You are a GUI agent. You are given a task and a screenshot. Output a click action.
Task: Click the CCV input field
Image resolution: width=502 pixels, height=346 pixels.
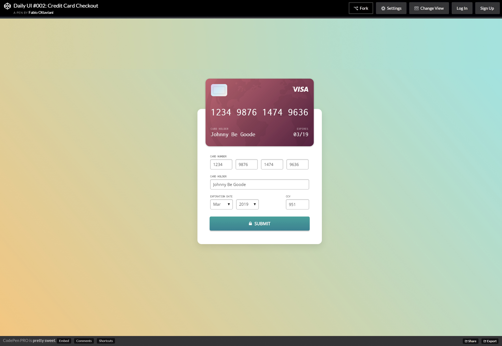tap(297, 204)
